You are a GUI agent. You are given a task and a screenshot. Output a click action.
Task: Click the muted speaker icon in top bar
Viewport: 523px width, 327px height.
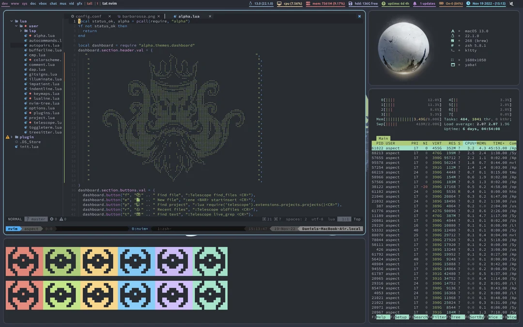[x=511, y=4]
